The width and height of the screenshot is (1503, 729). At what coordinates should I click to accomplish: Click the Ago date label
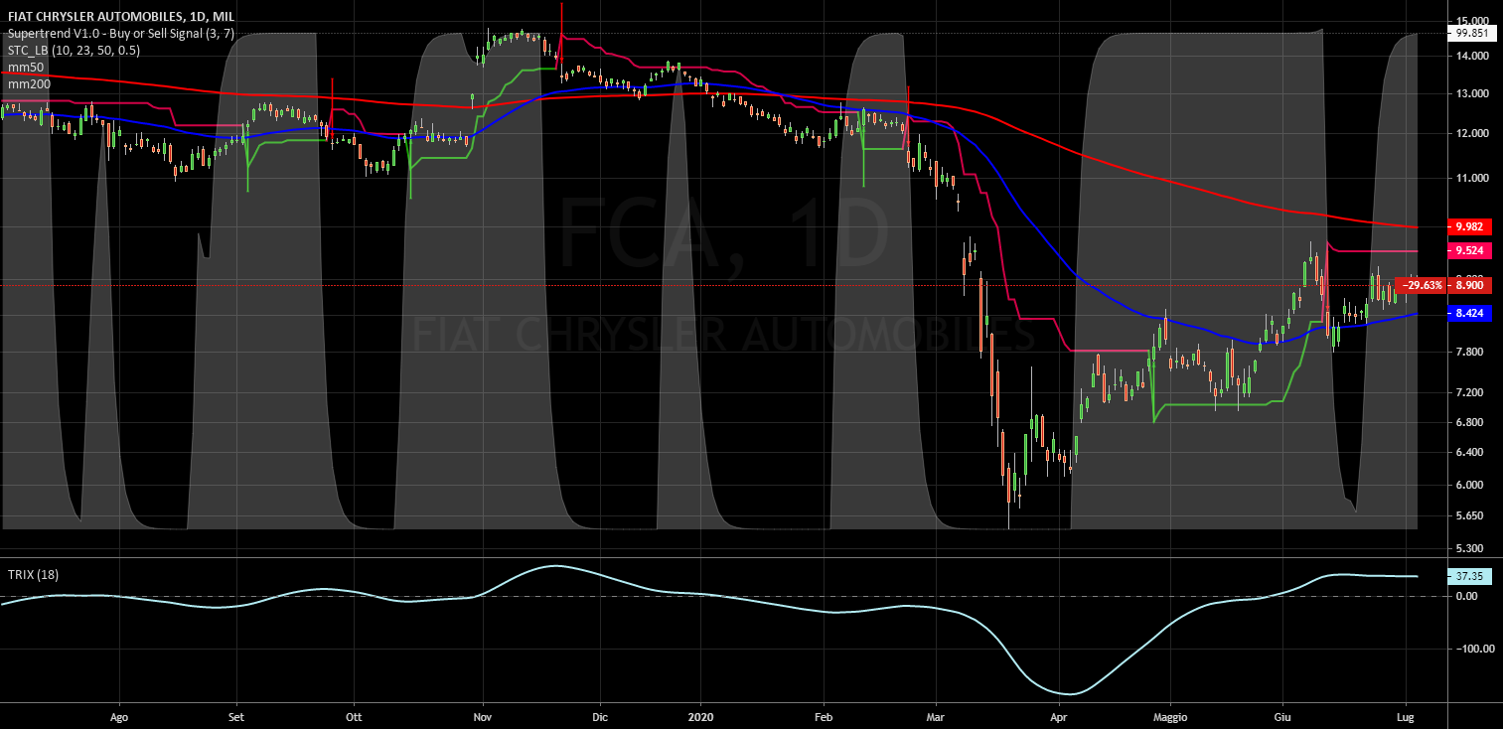coord(119,715)
